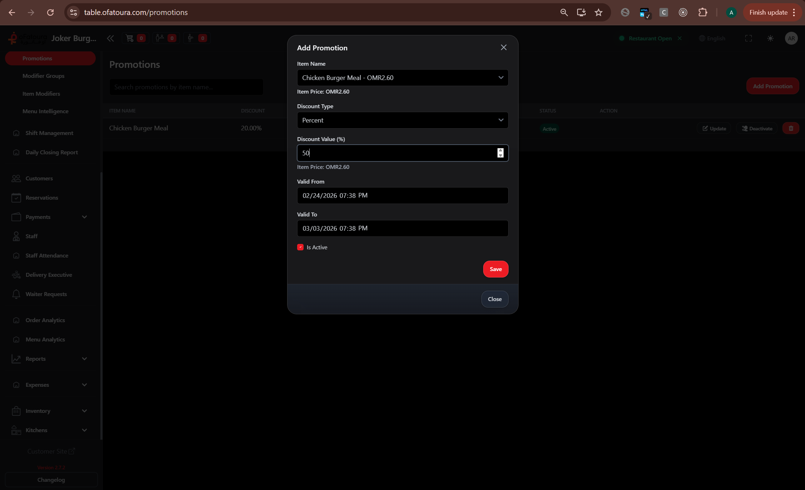805x490 pixels.
Task: Open the Item Name dropdown
Action: point(402,77)
